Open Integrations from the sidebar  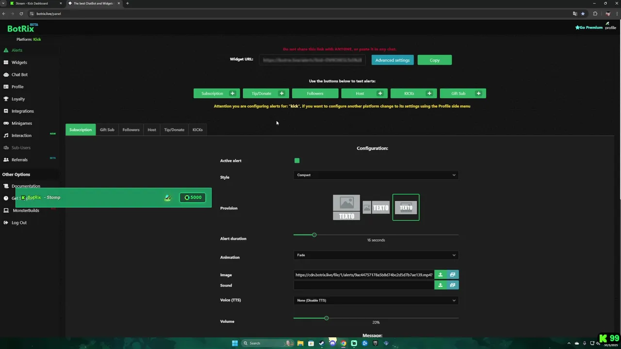pos(22,111)
